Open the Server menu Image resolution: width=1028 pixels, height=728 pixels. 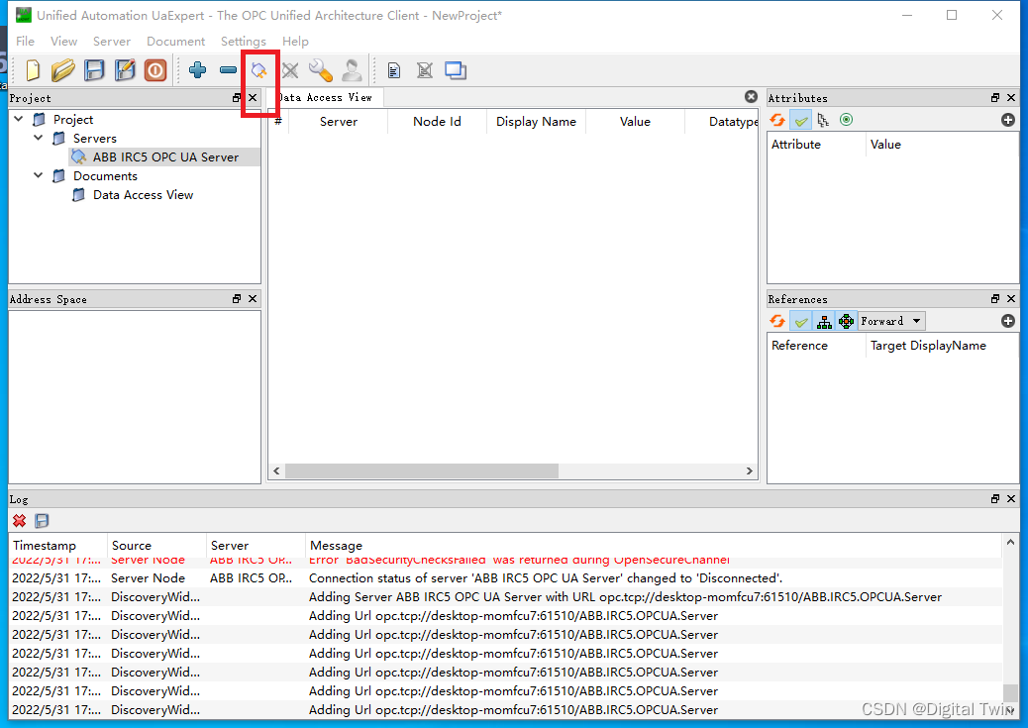click(x=112, y=42)
